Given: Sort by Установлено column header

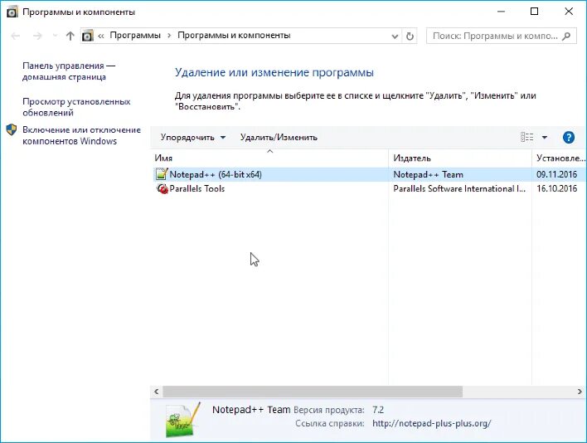Looking at the screenshot, I should tap(560, 158).
